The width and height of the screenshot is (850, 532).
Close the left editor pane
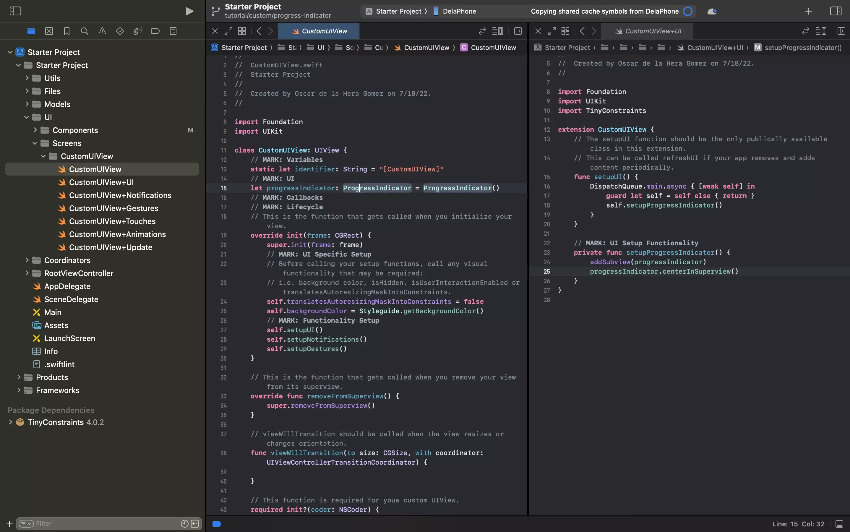click(215, 31)
